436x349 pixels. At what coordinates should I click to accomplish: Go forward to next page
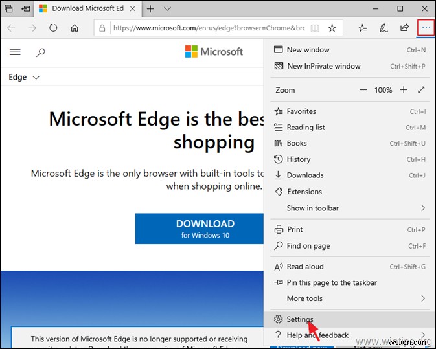[32, 28]
